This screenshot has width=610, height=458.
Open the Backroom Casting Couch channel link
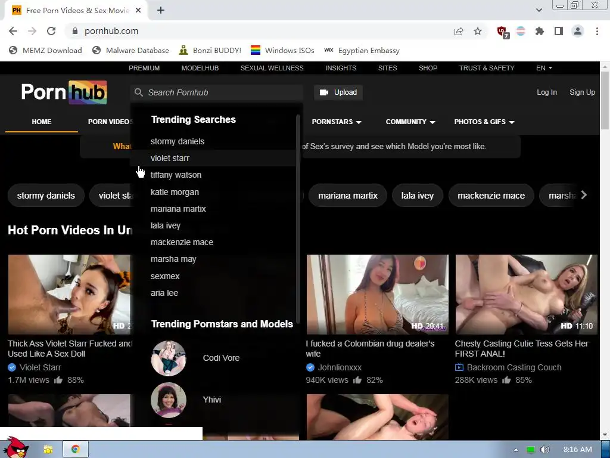click(x=514, y=367)
